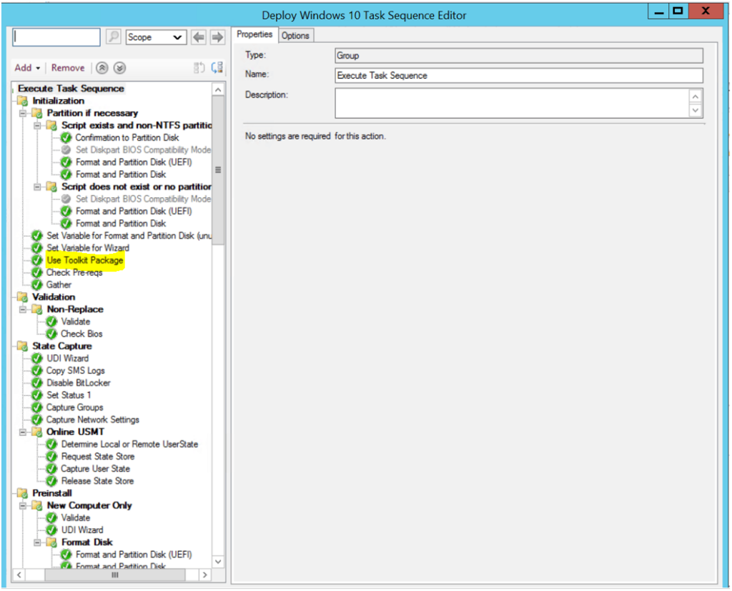732x591 pixels.
Task: Open the Add dropdown menu
Action: pyautogui.click(x=27, y=68)
